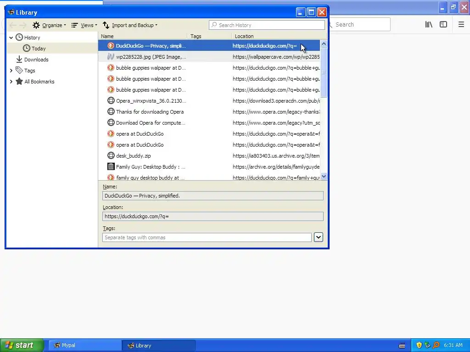Select the family guy desktop buddy at DuckDuckGo row
Screen dimensions: 470x352
[x=209, y=177]
